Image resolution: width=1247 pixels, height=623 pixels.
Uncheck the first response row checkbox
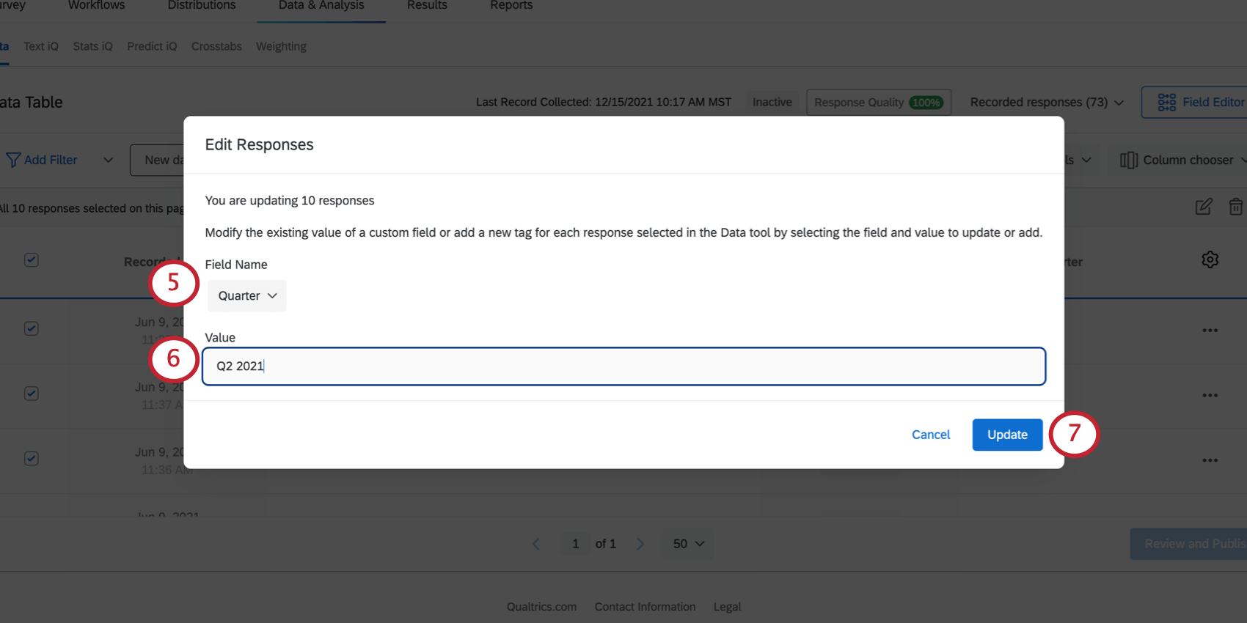(x=31, y=328)
